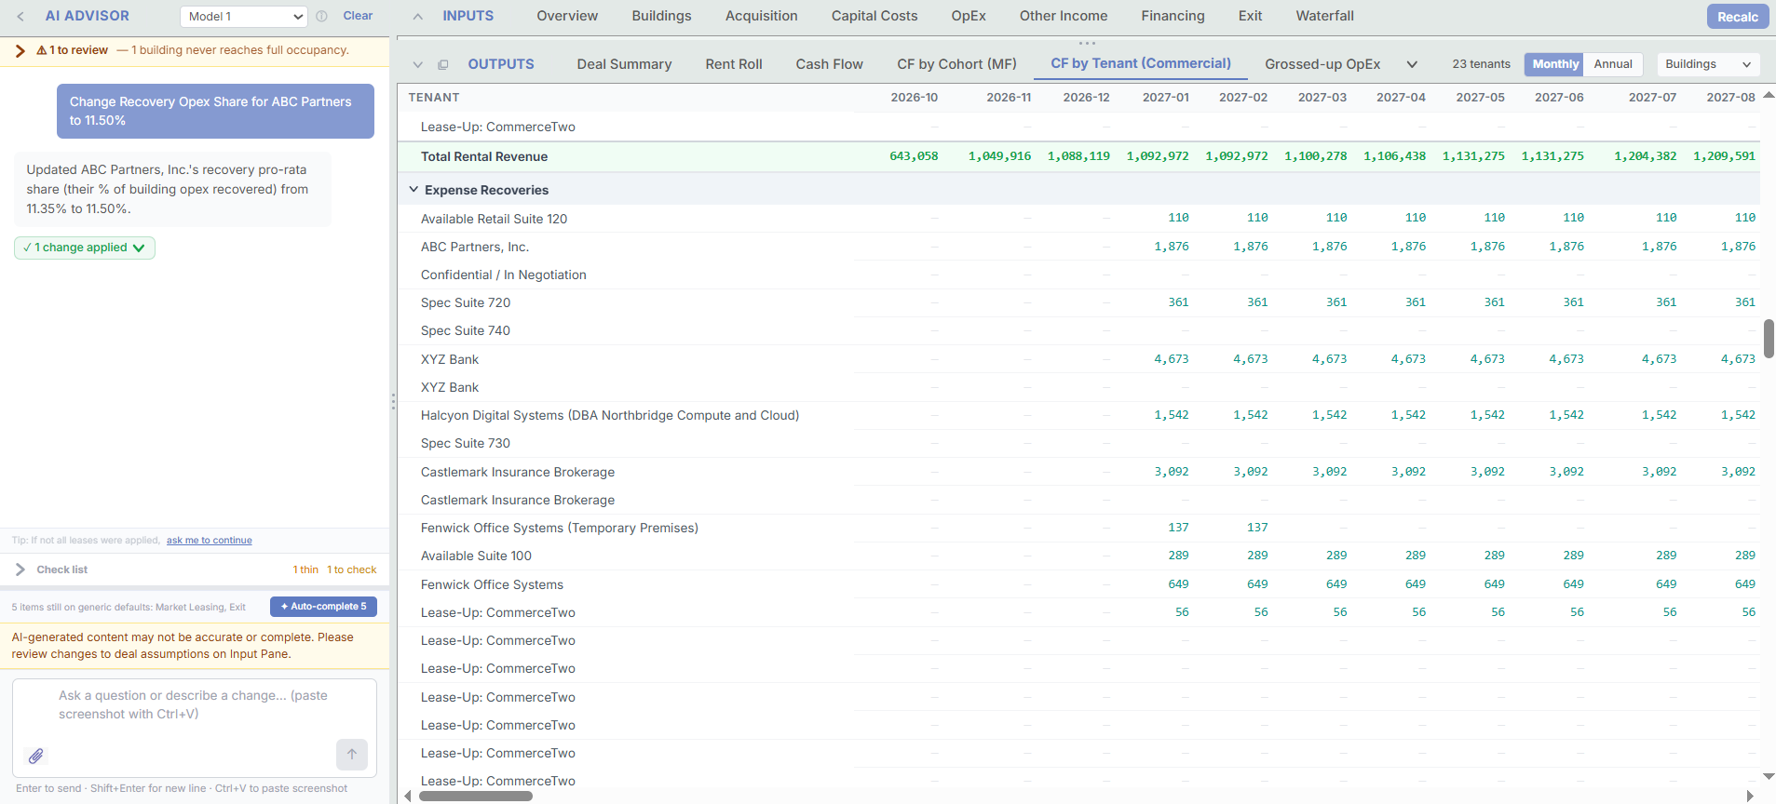Click the horizontal scrollbar thumb
Image resolution: width=1776 pixels, height=804 pixels.
(x=476, y=797)
